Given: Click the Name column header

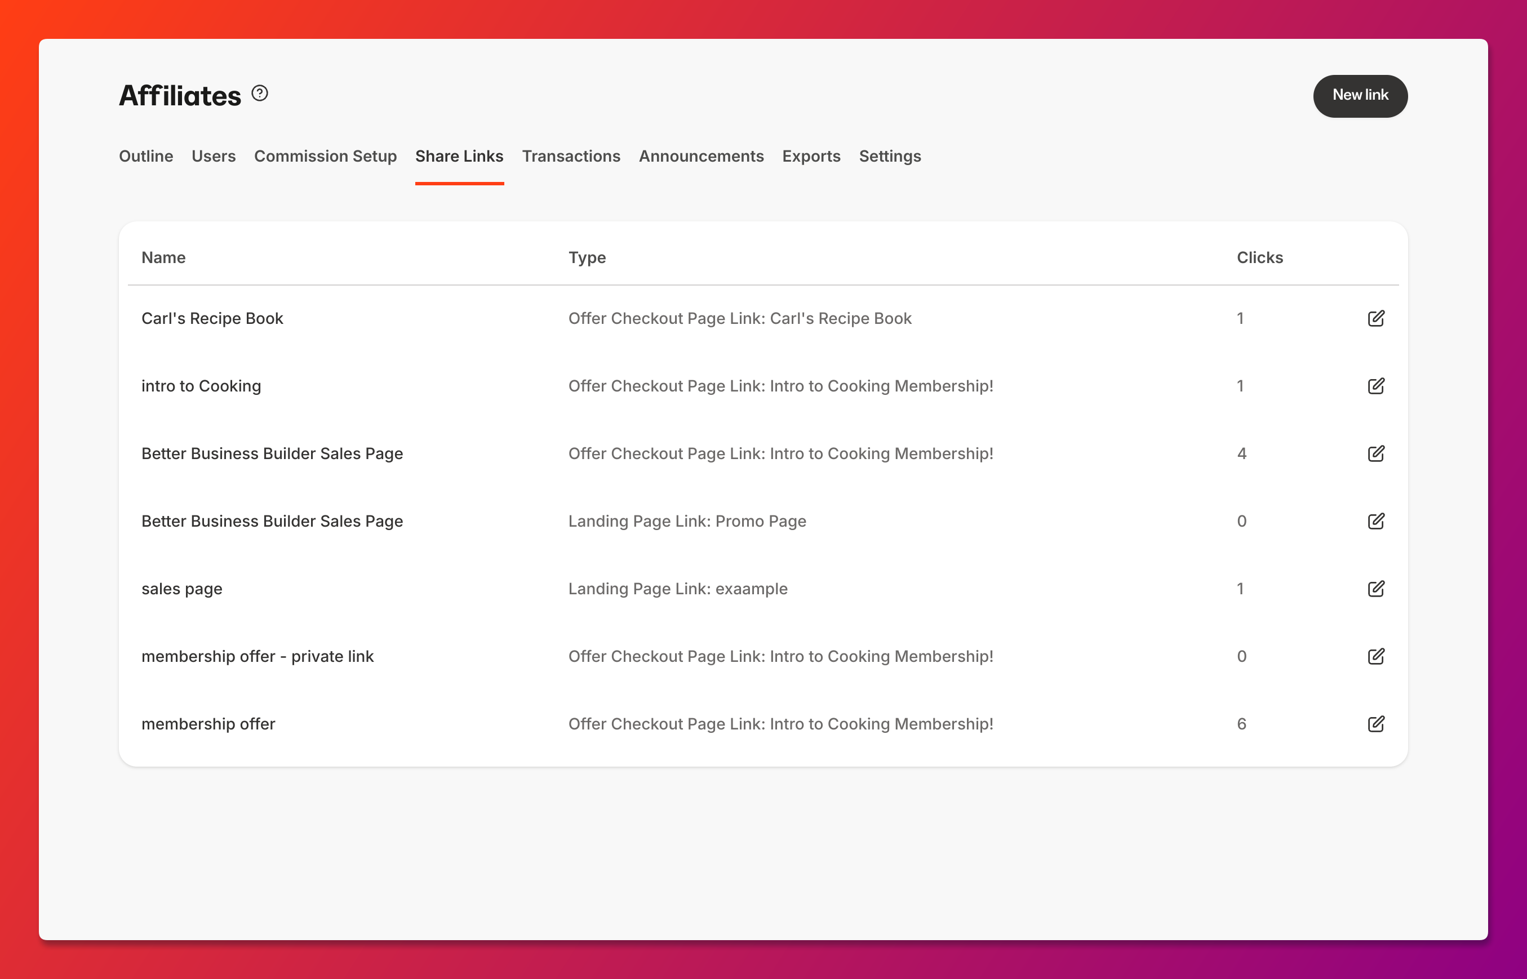Looking at the screenshot, I should tap(163, 257).
